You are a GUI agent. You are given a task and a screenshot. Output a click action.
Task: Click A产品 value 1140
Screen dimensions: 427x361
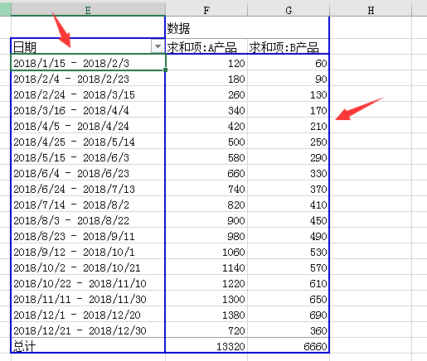pyautogui.click(x=206, y=267)
